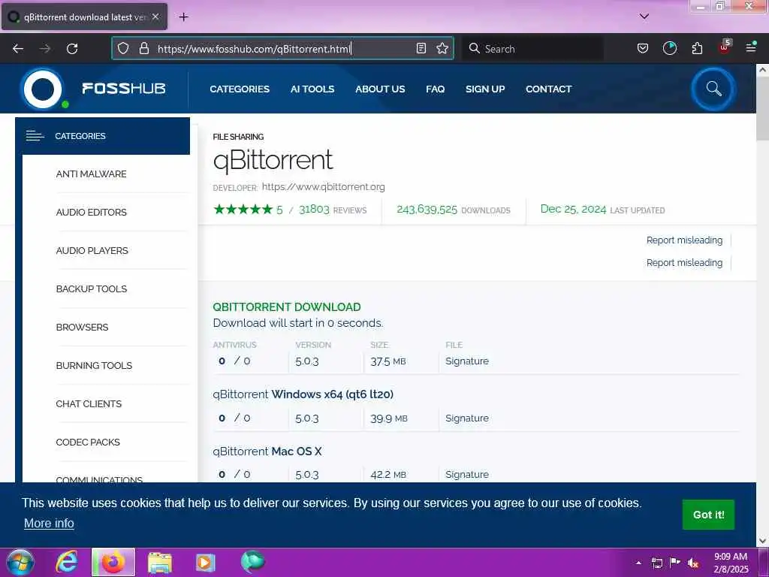Open File Explorer from the taskbar
The height and width of the screenshot is (577, 769).
(x=160, y=563)
